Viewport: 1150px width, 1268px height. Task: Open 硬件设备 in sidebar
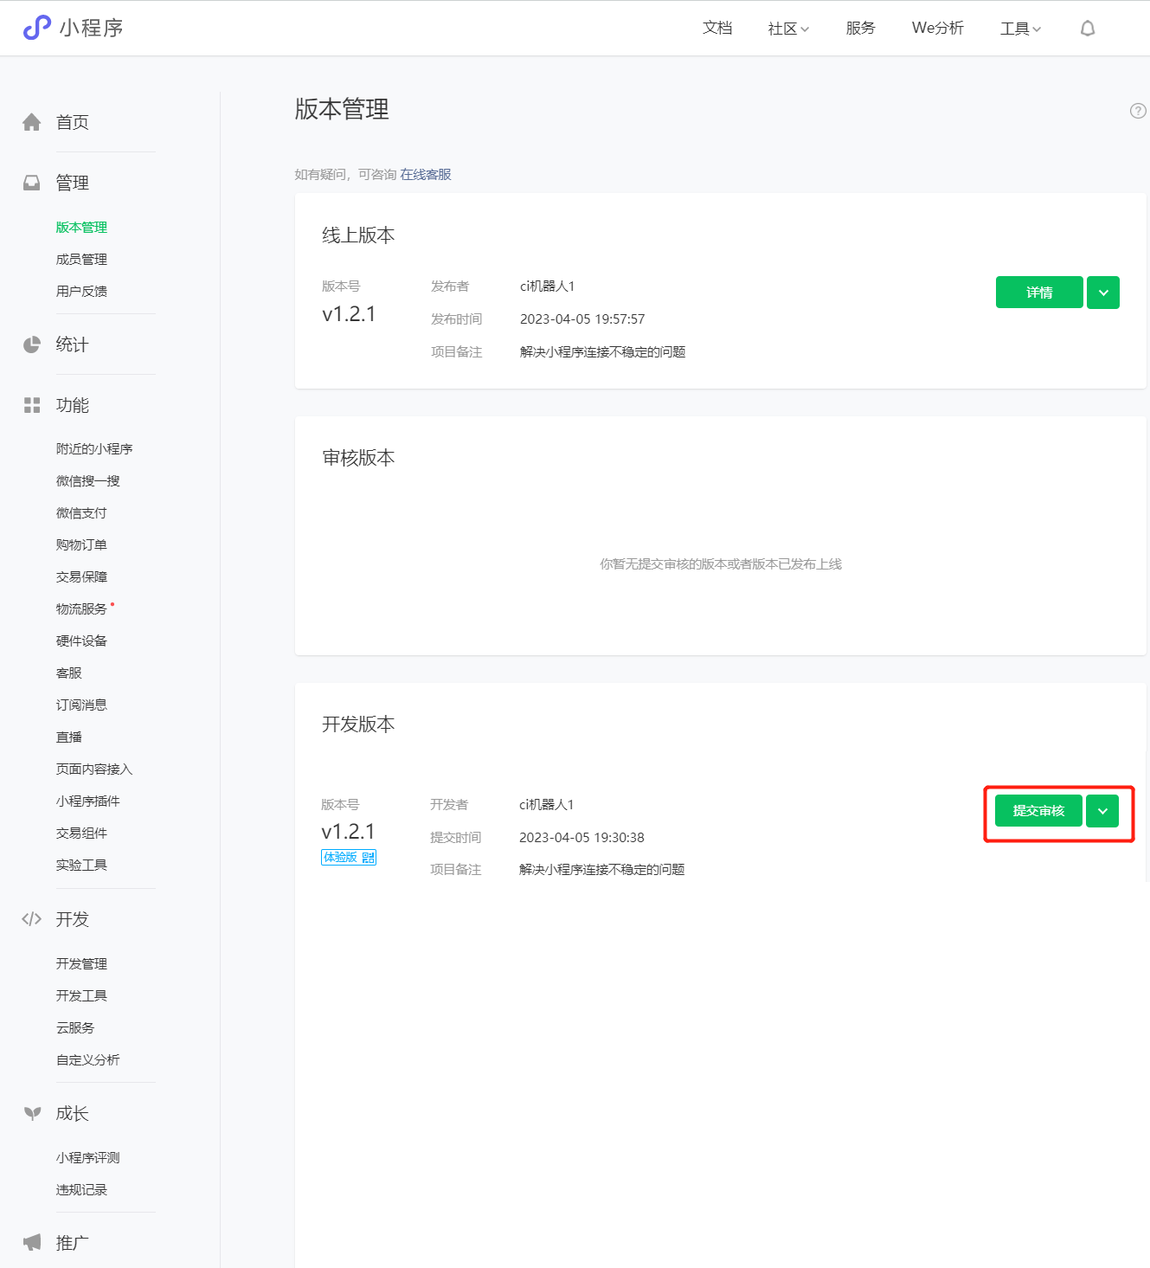tap(81, 641)
